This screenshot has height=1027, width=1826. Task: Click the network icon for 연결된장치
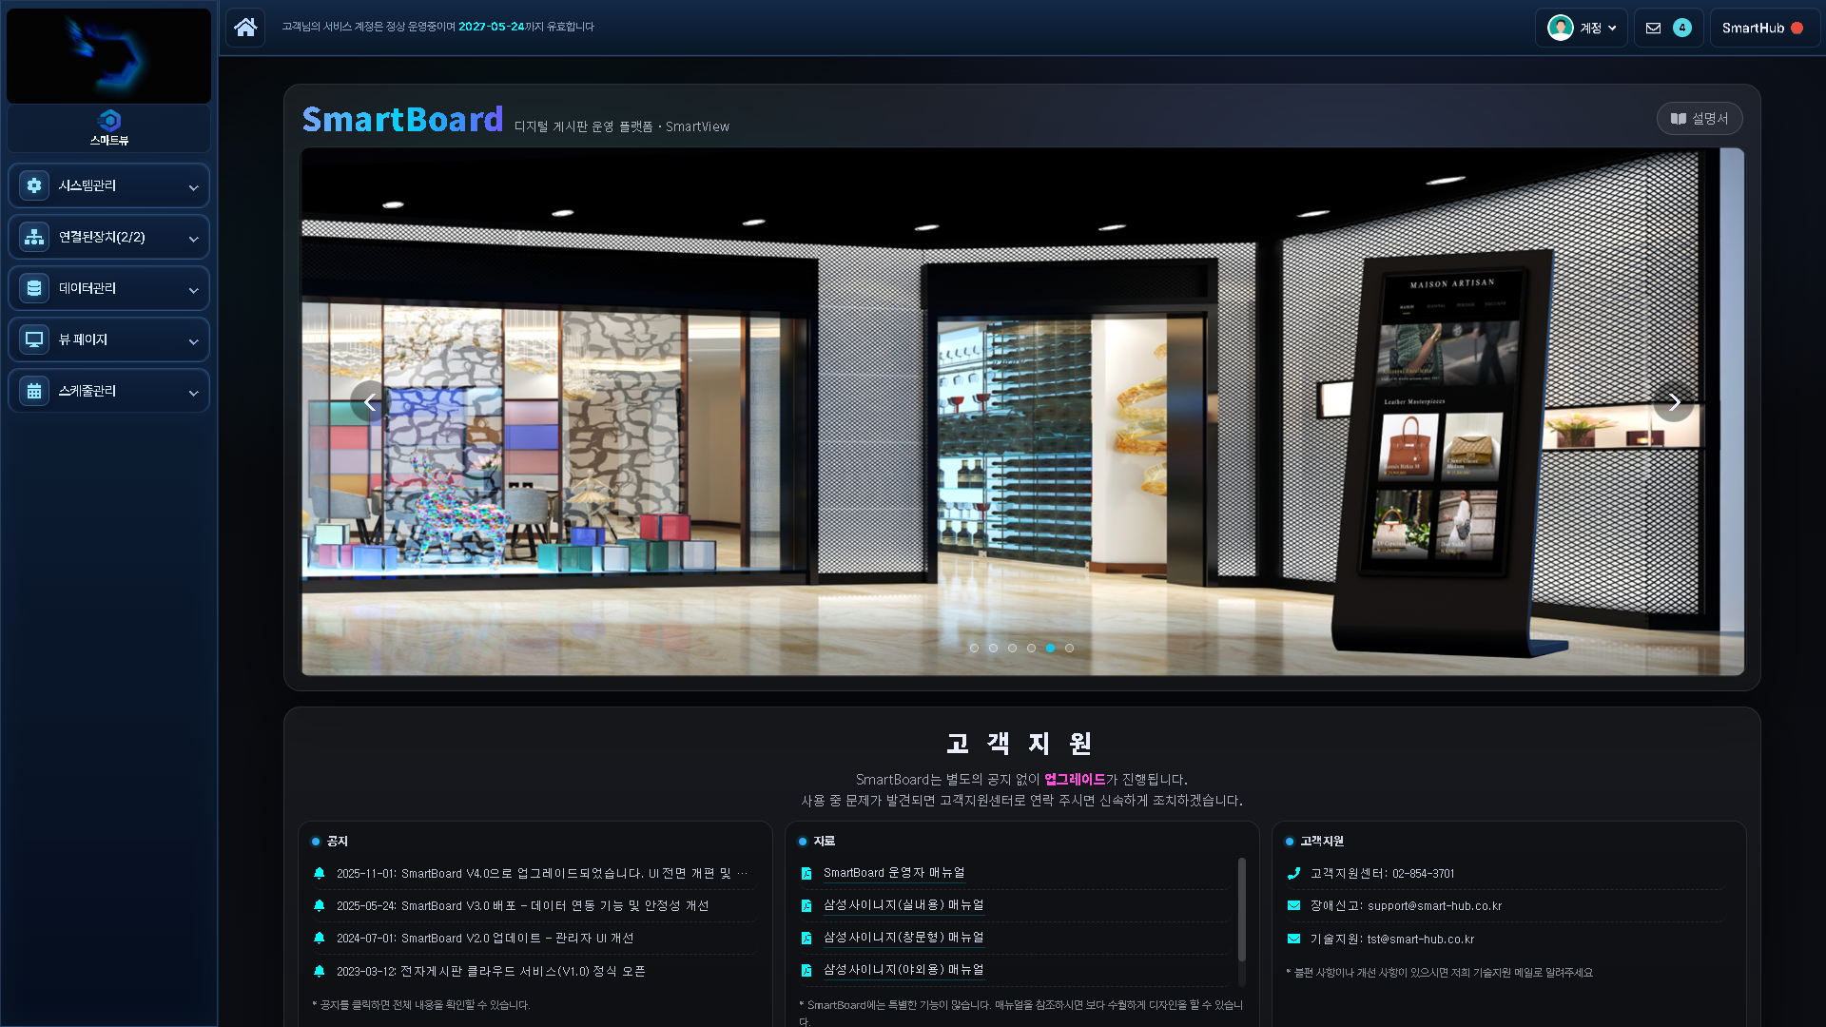click(x=34, y=237)
